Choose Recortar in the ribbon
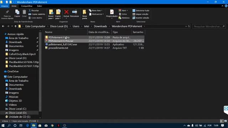 tap(34, 10)
